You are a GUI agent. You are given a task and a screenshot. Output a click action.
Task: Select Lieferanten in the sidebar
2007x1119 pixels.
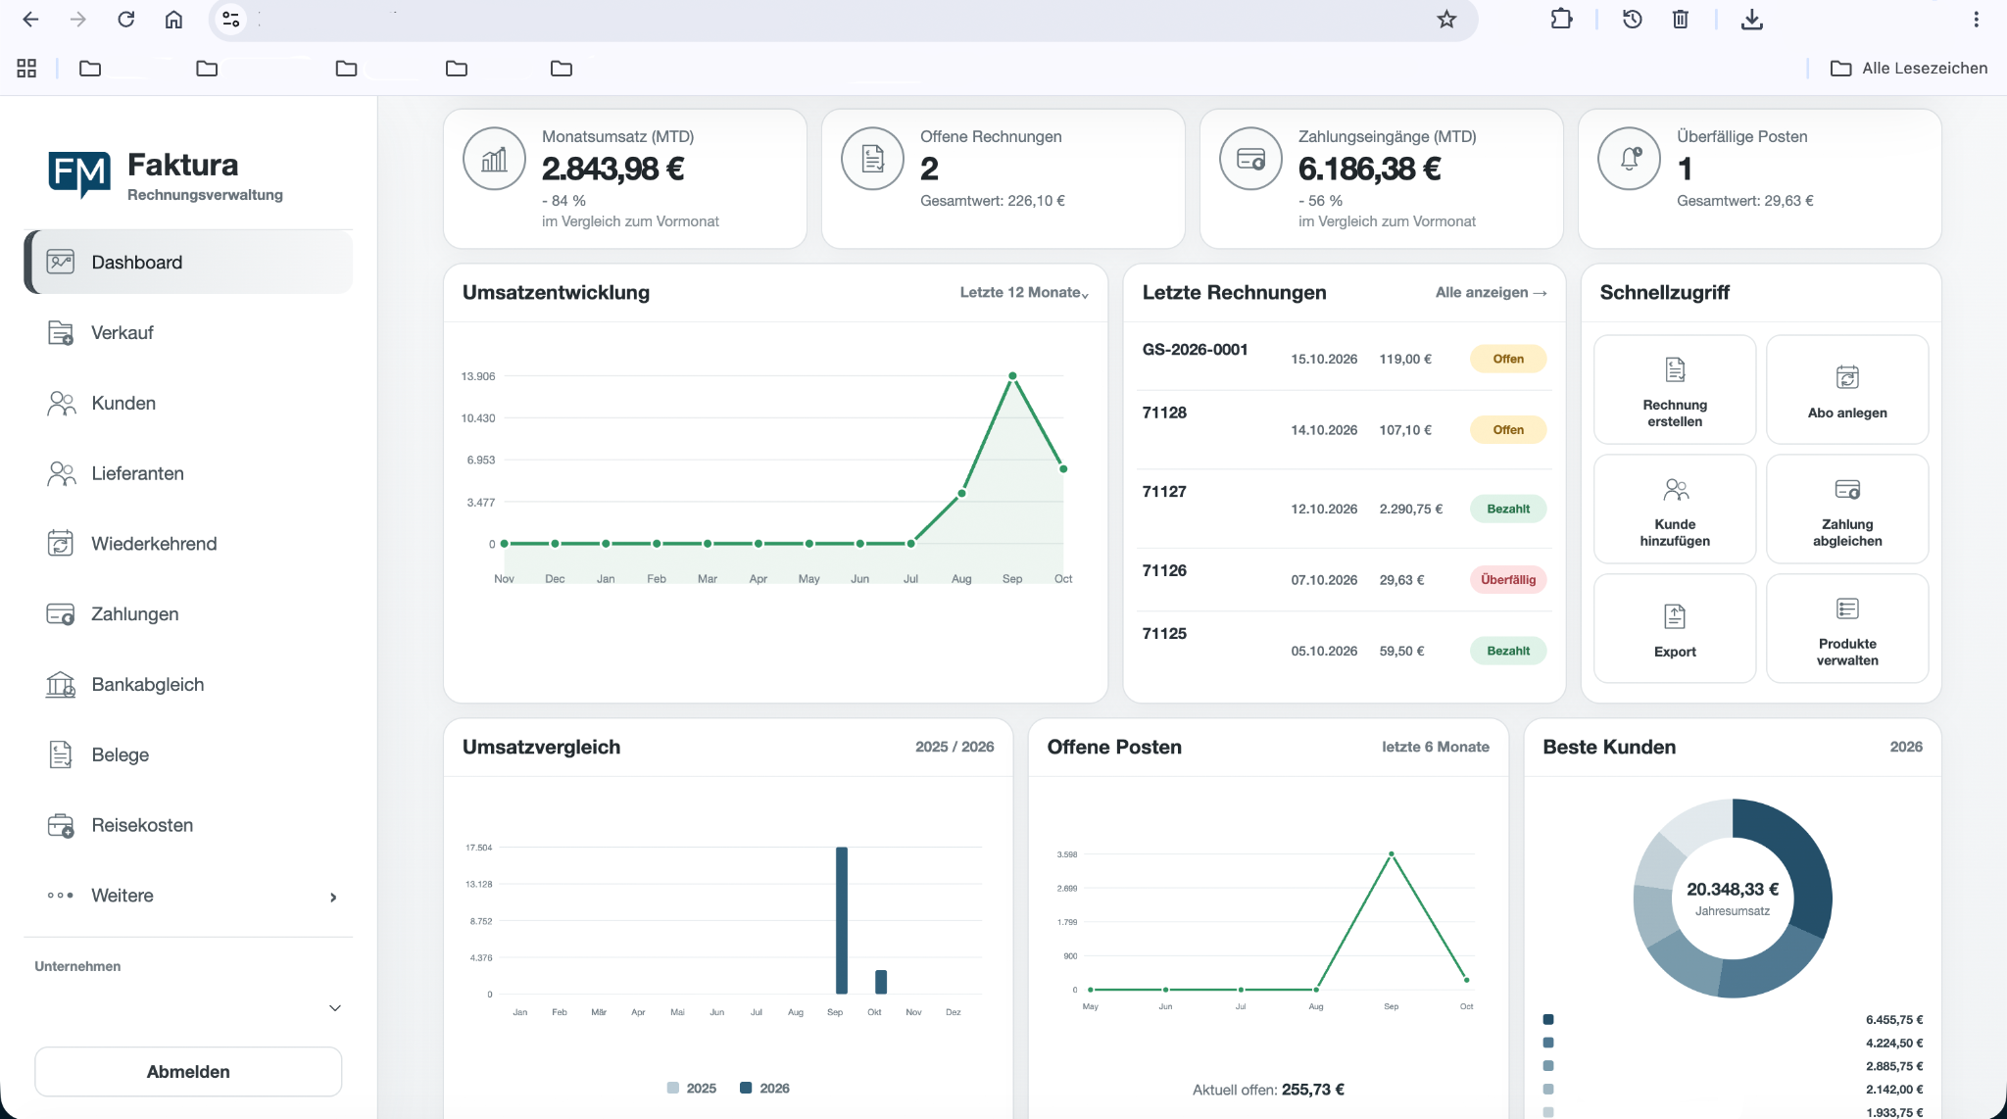188,473
